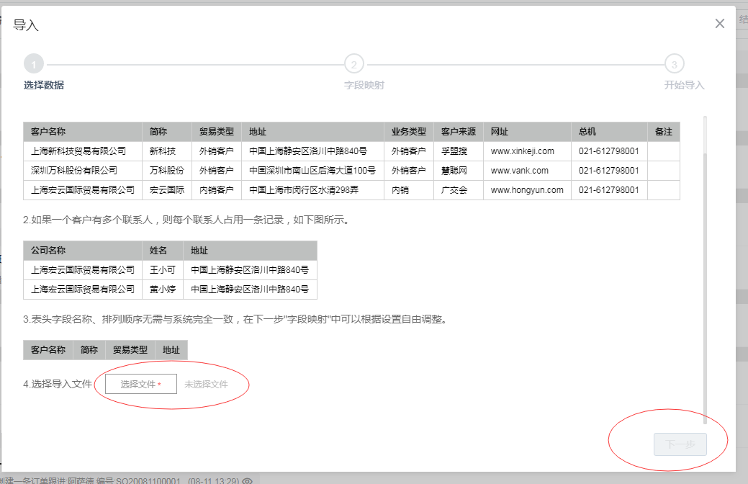Click the 业务类型 column header

[409, 132]
